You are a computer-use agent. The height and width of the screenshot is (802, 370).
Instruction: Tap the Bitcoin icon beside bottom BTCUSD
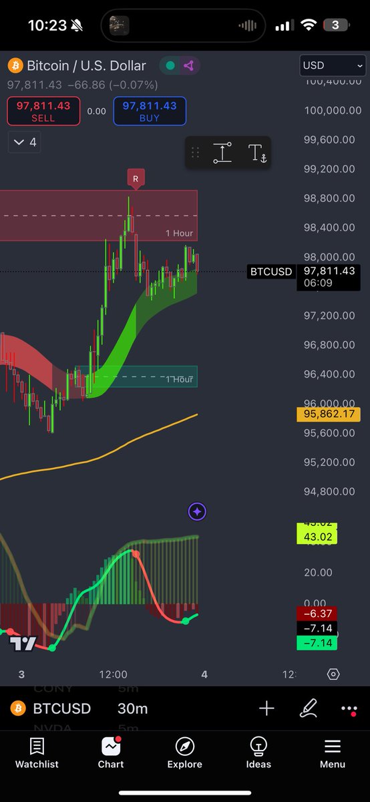19,708
